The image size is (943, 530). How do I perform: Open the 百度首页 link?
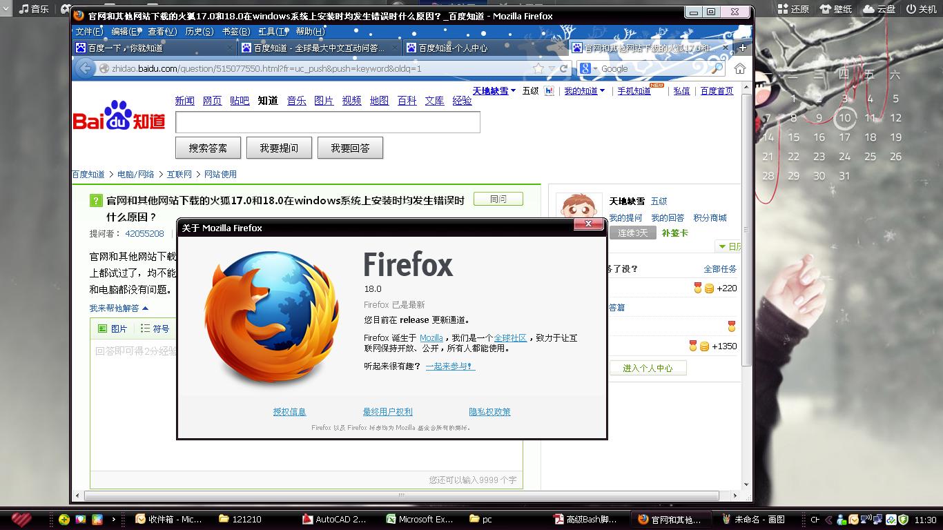[x=717, y=90]
